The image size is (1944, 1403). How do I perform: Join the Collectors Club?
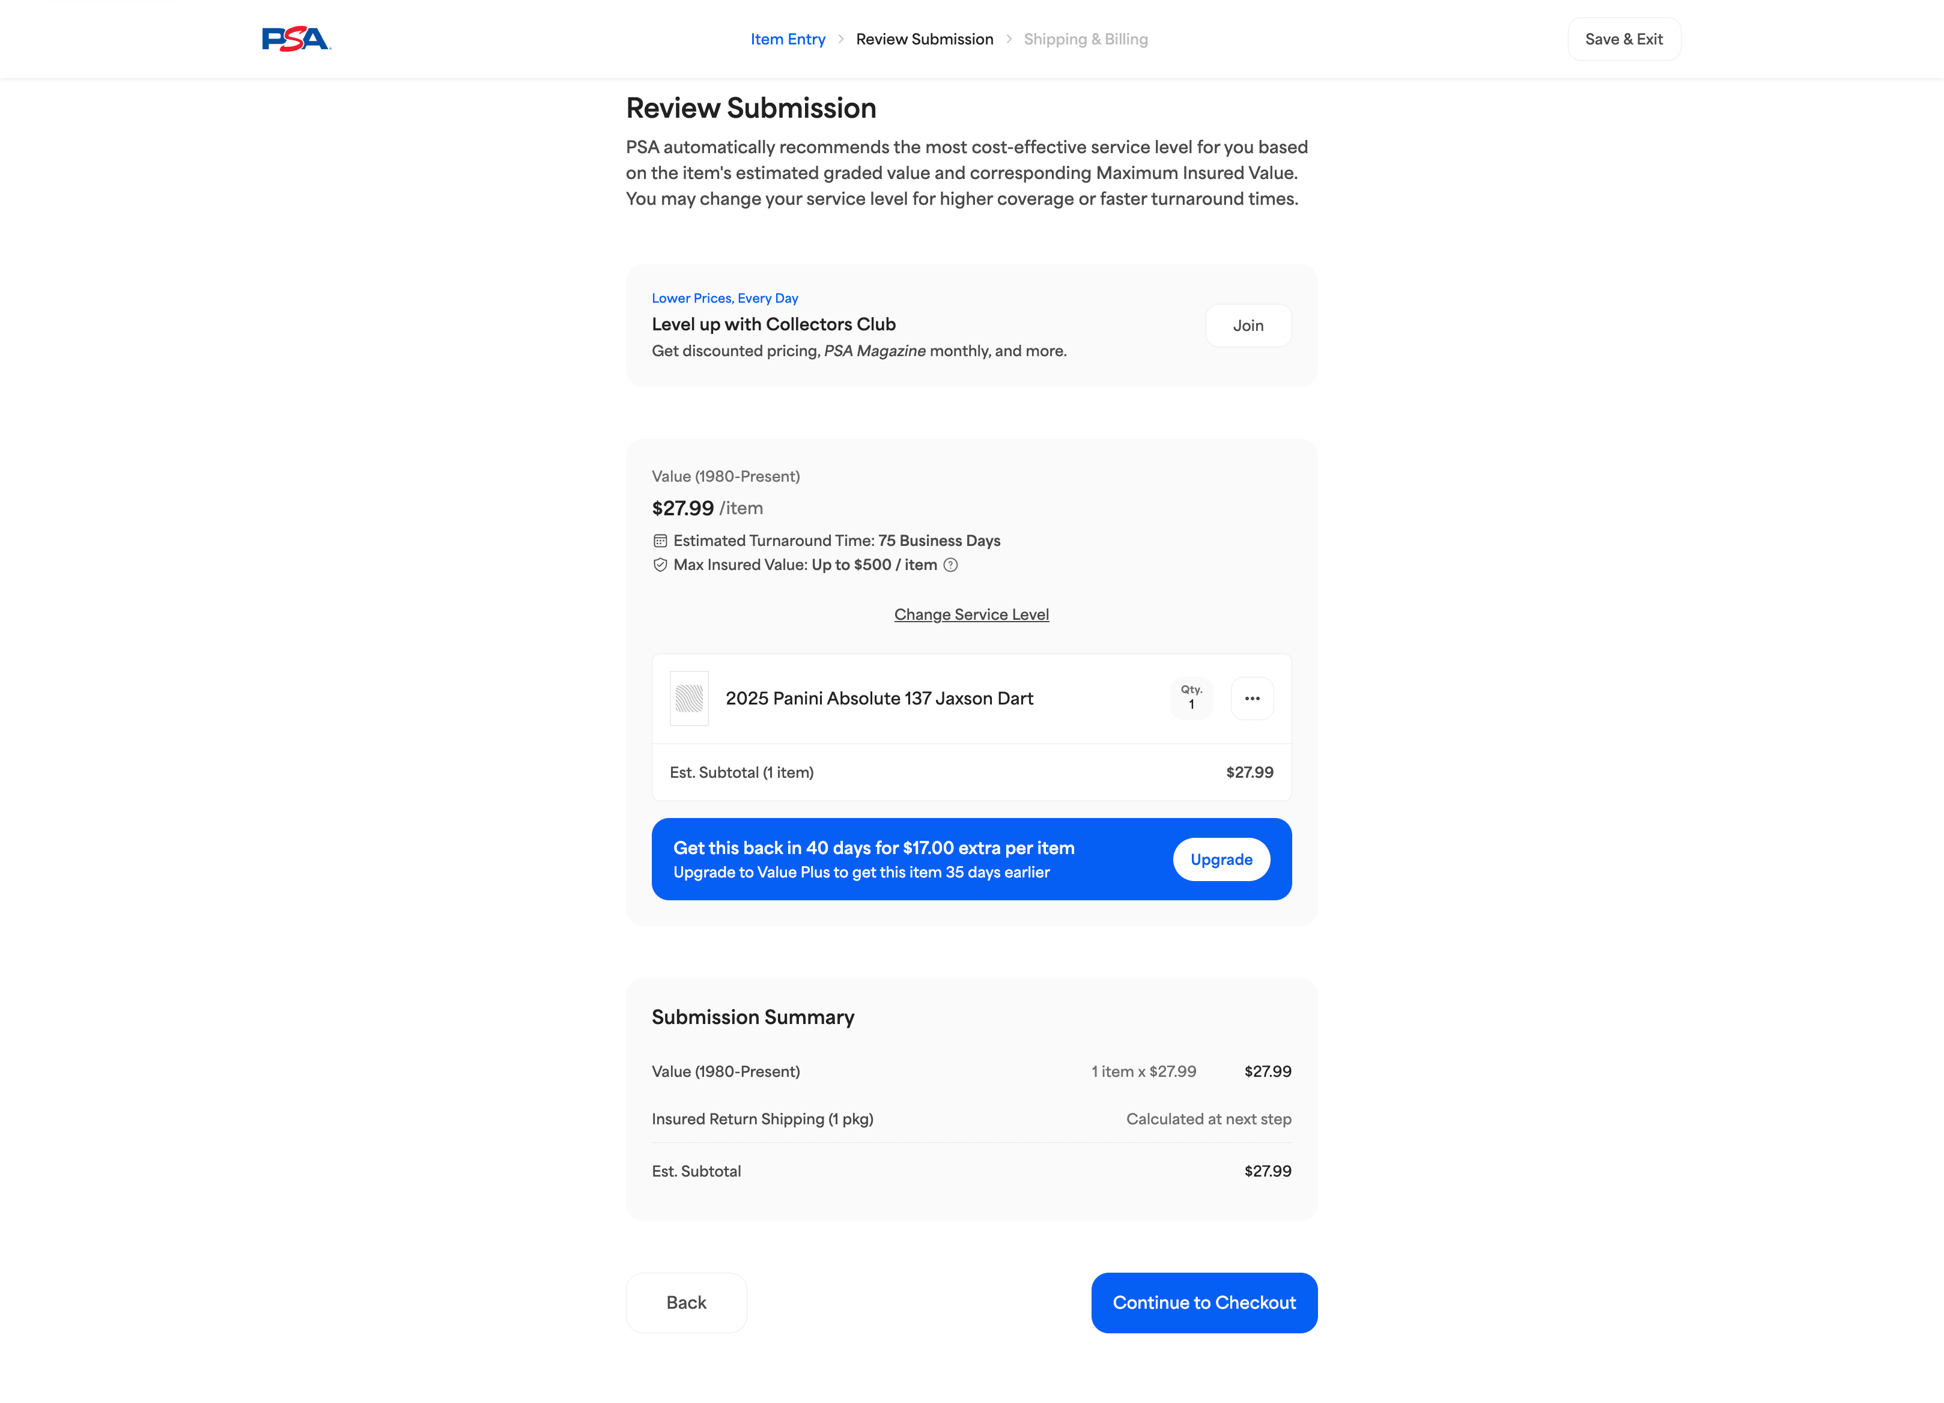1248,325
